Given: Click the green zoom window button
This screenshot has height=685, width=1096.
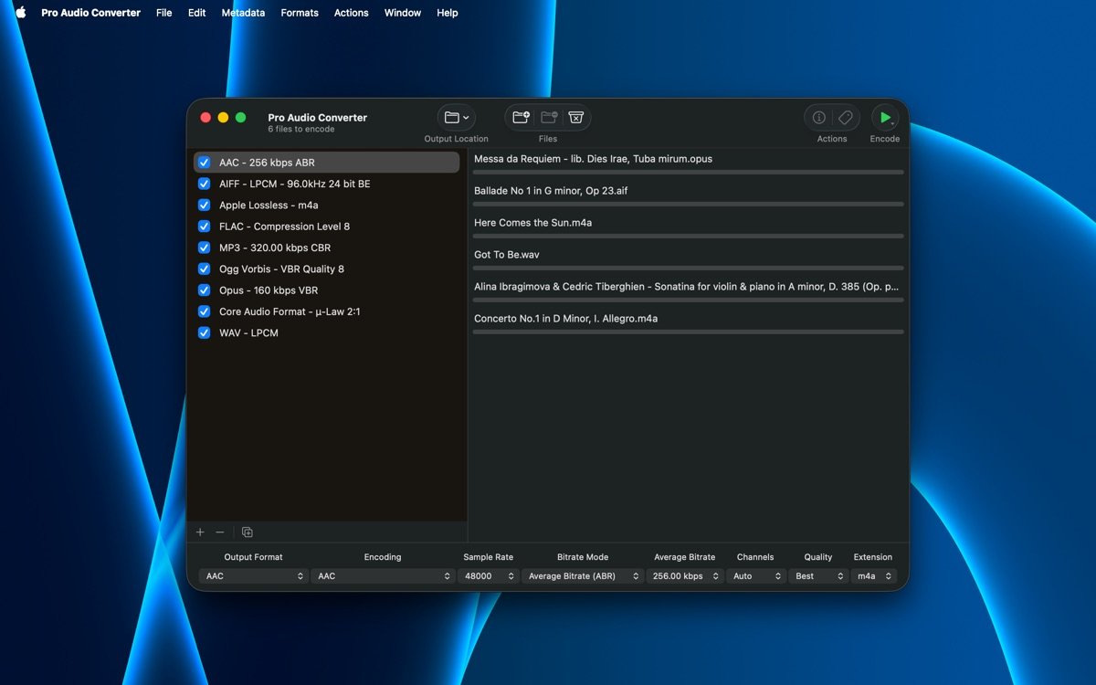Looking at the screenshot, I should tap(241, 118).
